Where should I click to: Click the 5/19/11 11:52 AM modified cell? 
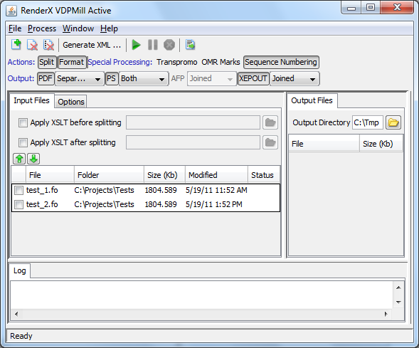[216, 190]
